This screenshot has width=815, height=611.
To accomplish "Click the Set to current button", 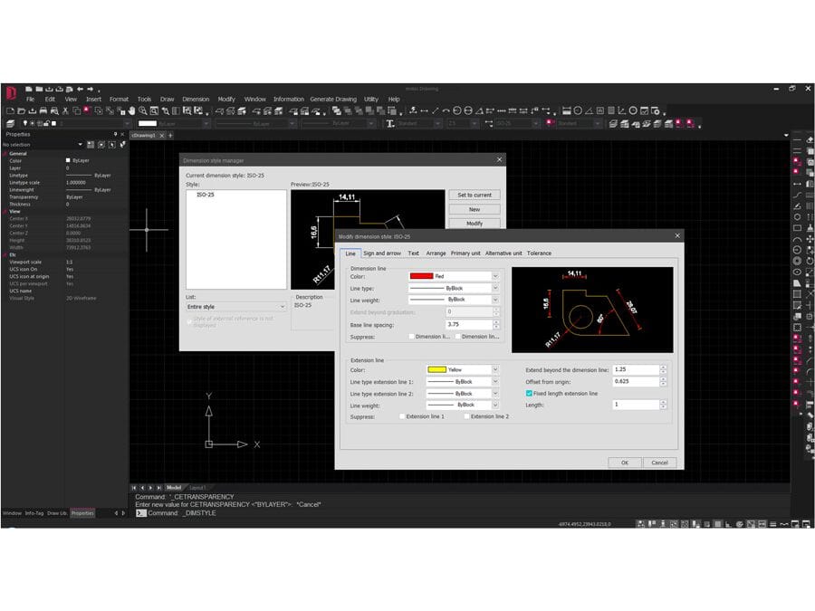I will [475, 195].
